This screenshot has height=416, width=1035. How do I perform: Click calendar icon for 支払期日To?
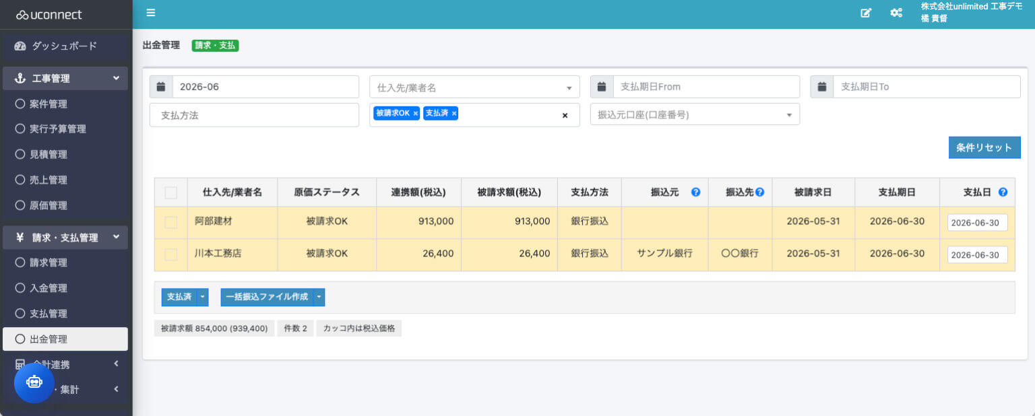point(822,87)
